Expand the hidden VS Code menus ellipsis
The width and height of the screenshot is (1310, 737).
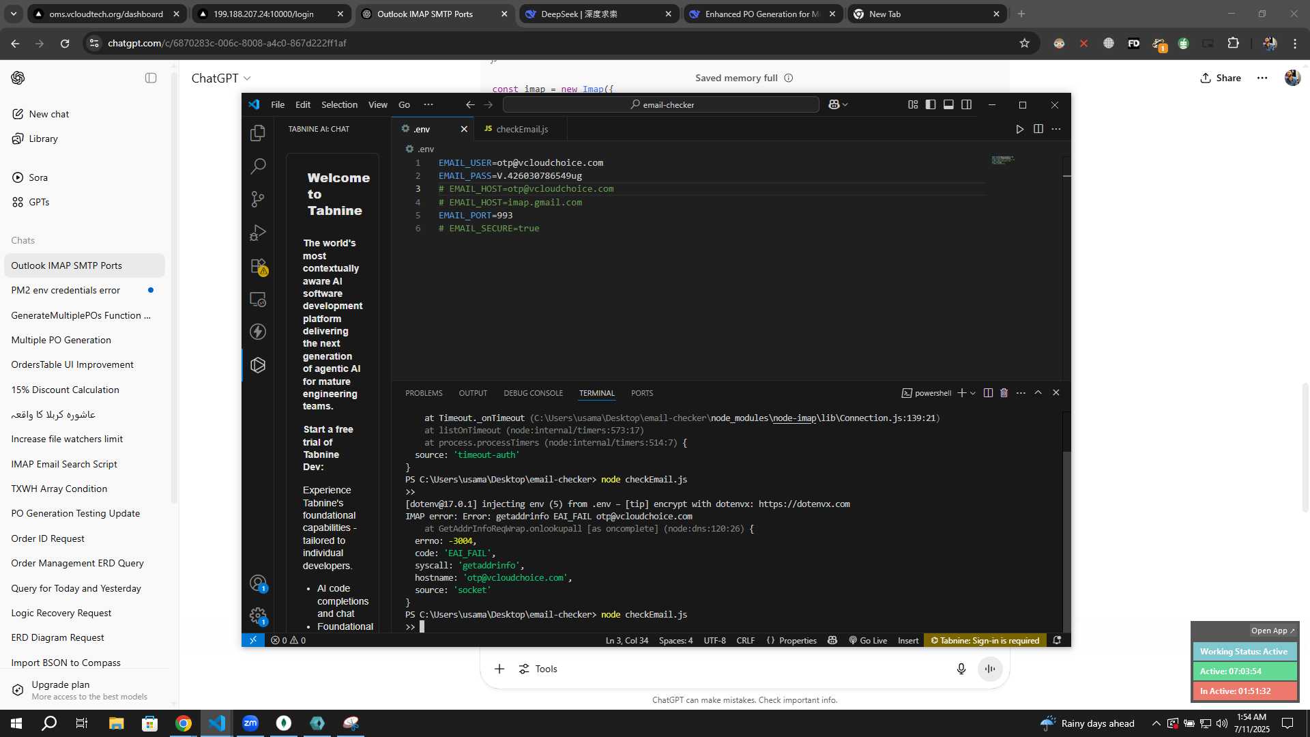428,104
